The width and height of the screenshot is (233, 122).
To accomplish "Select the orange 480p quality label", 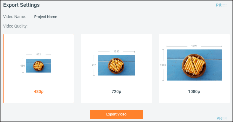I will tap(38, 91).
